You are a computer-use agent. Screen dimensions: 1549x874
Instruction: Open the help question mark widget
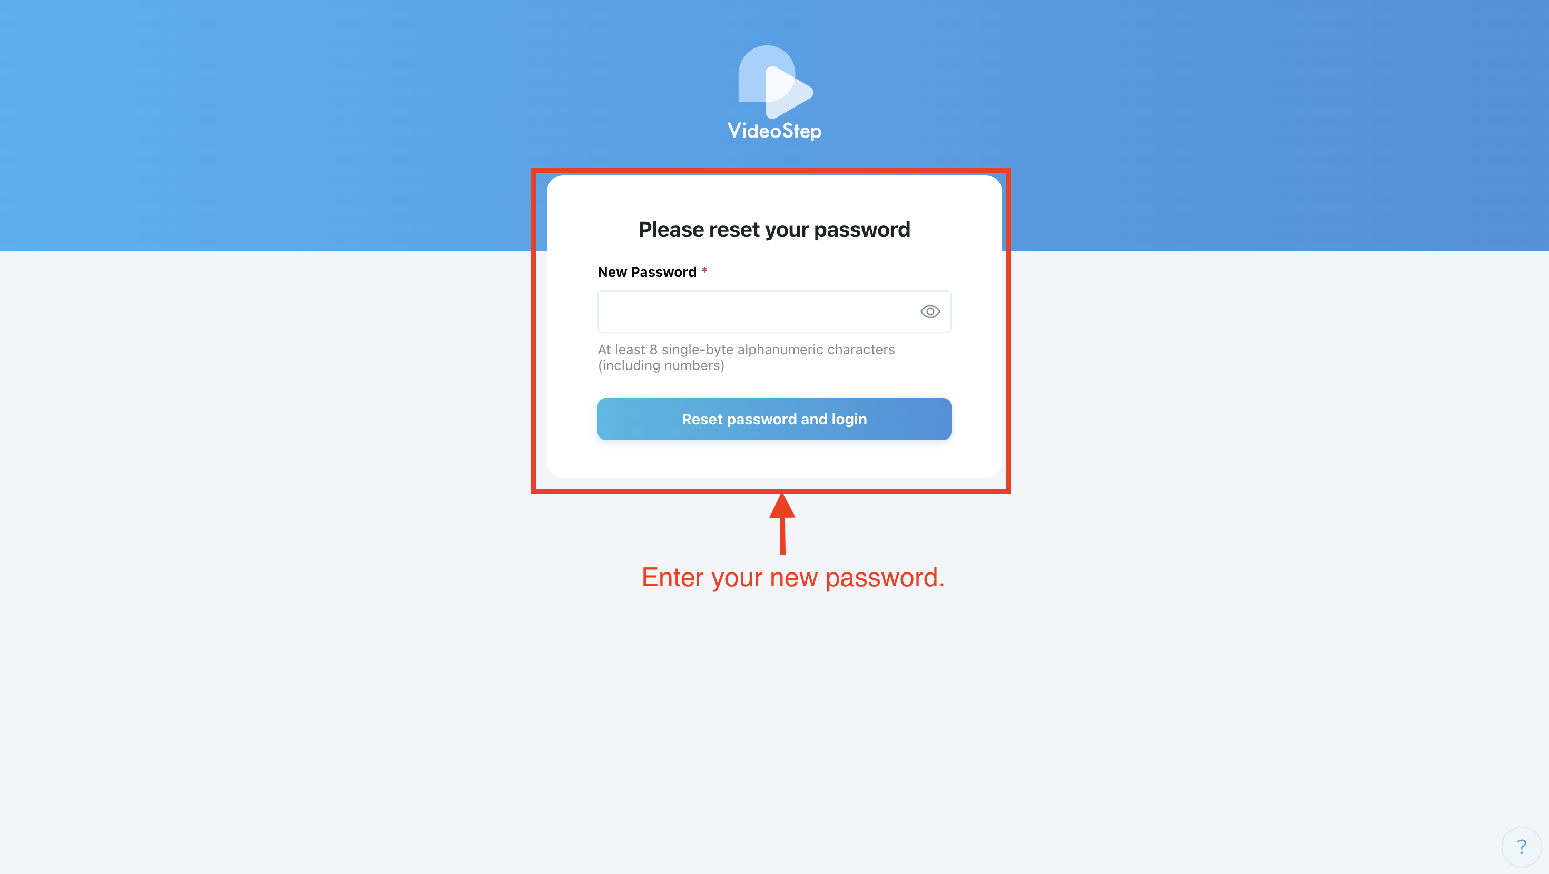click(x=1522, y=847)
